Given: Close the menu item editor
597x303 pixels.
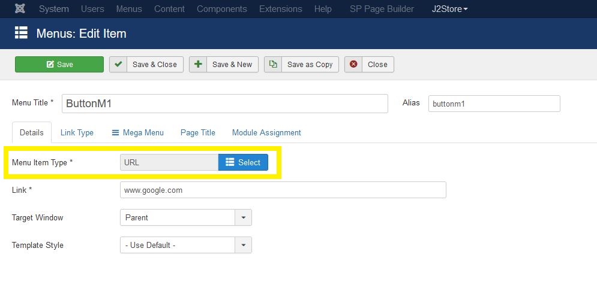Looking at the screenshot, I should [369, 64].
